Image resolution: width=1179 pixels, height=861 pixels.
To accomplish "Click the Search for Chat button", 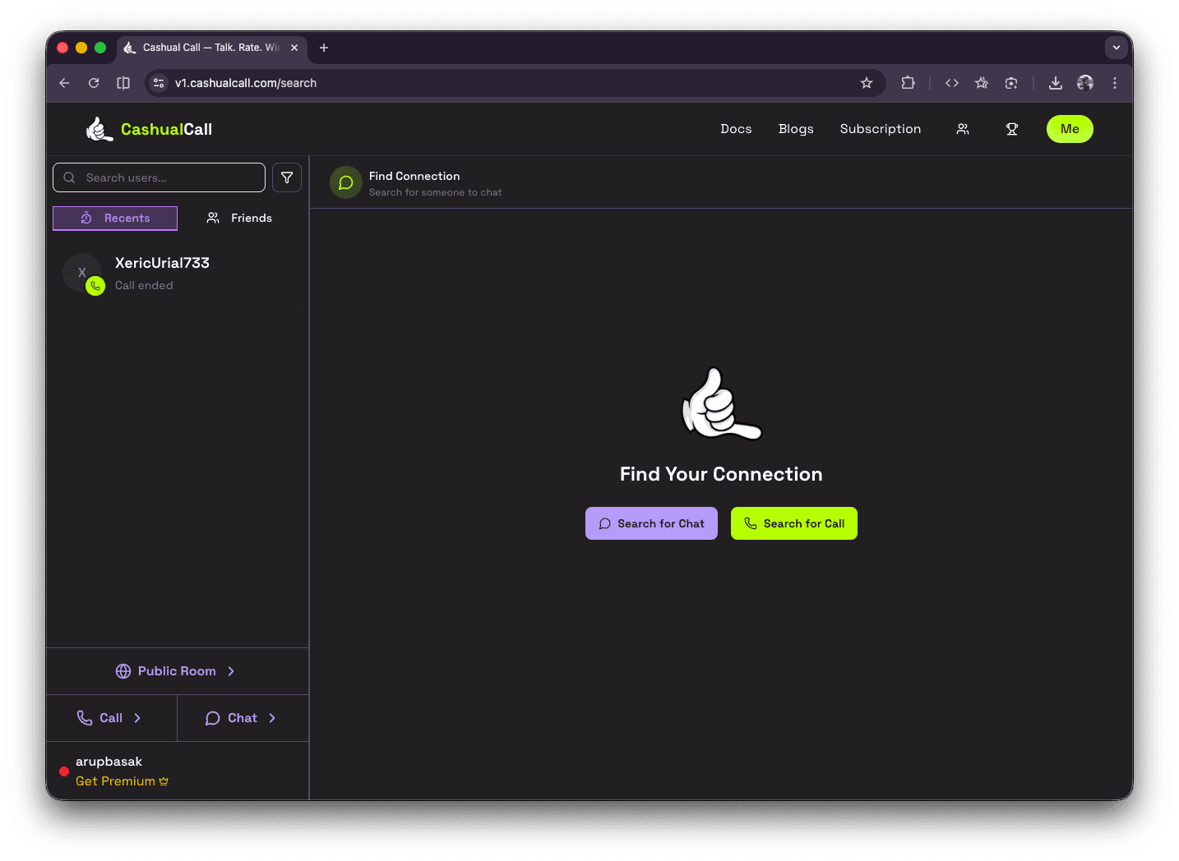I will coord(651,523).
